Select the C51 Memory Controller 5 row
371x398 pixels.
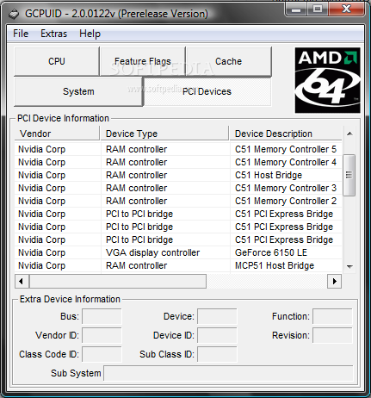[178, 149]
